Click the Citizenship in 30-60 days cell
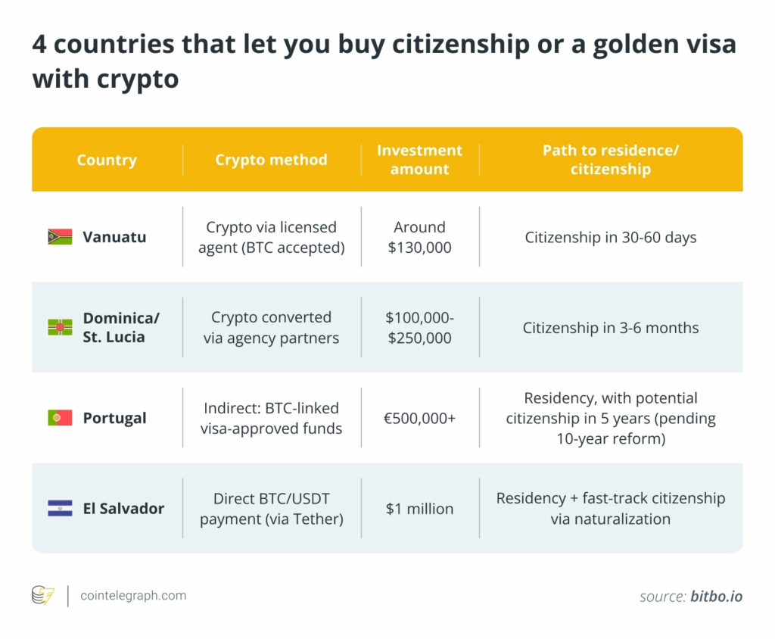 point(610,237)
